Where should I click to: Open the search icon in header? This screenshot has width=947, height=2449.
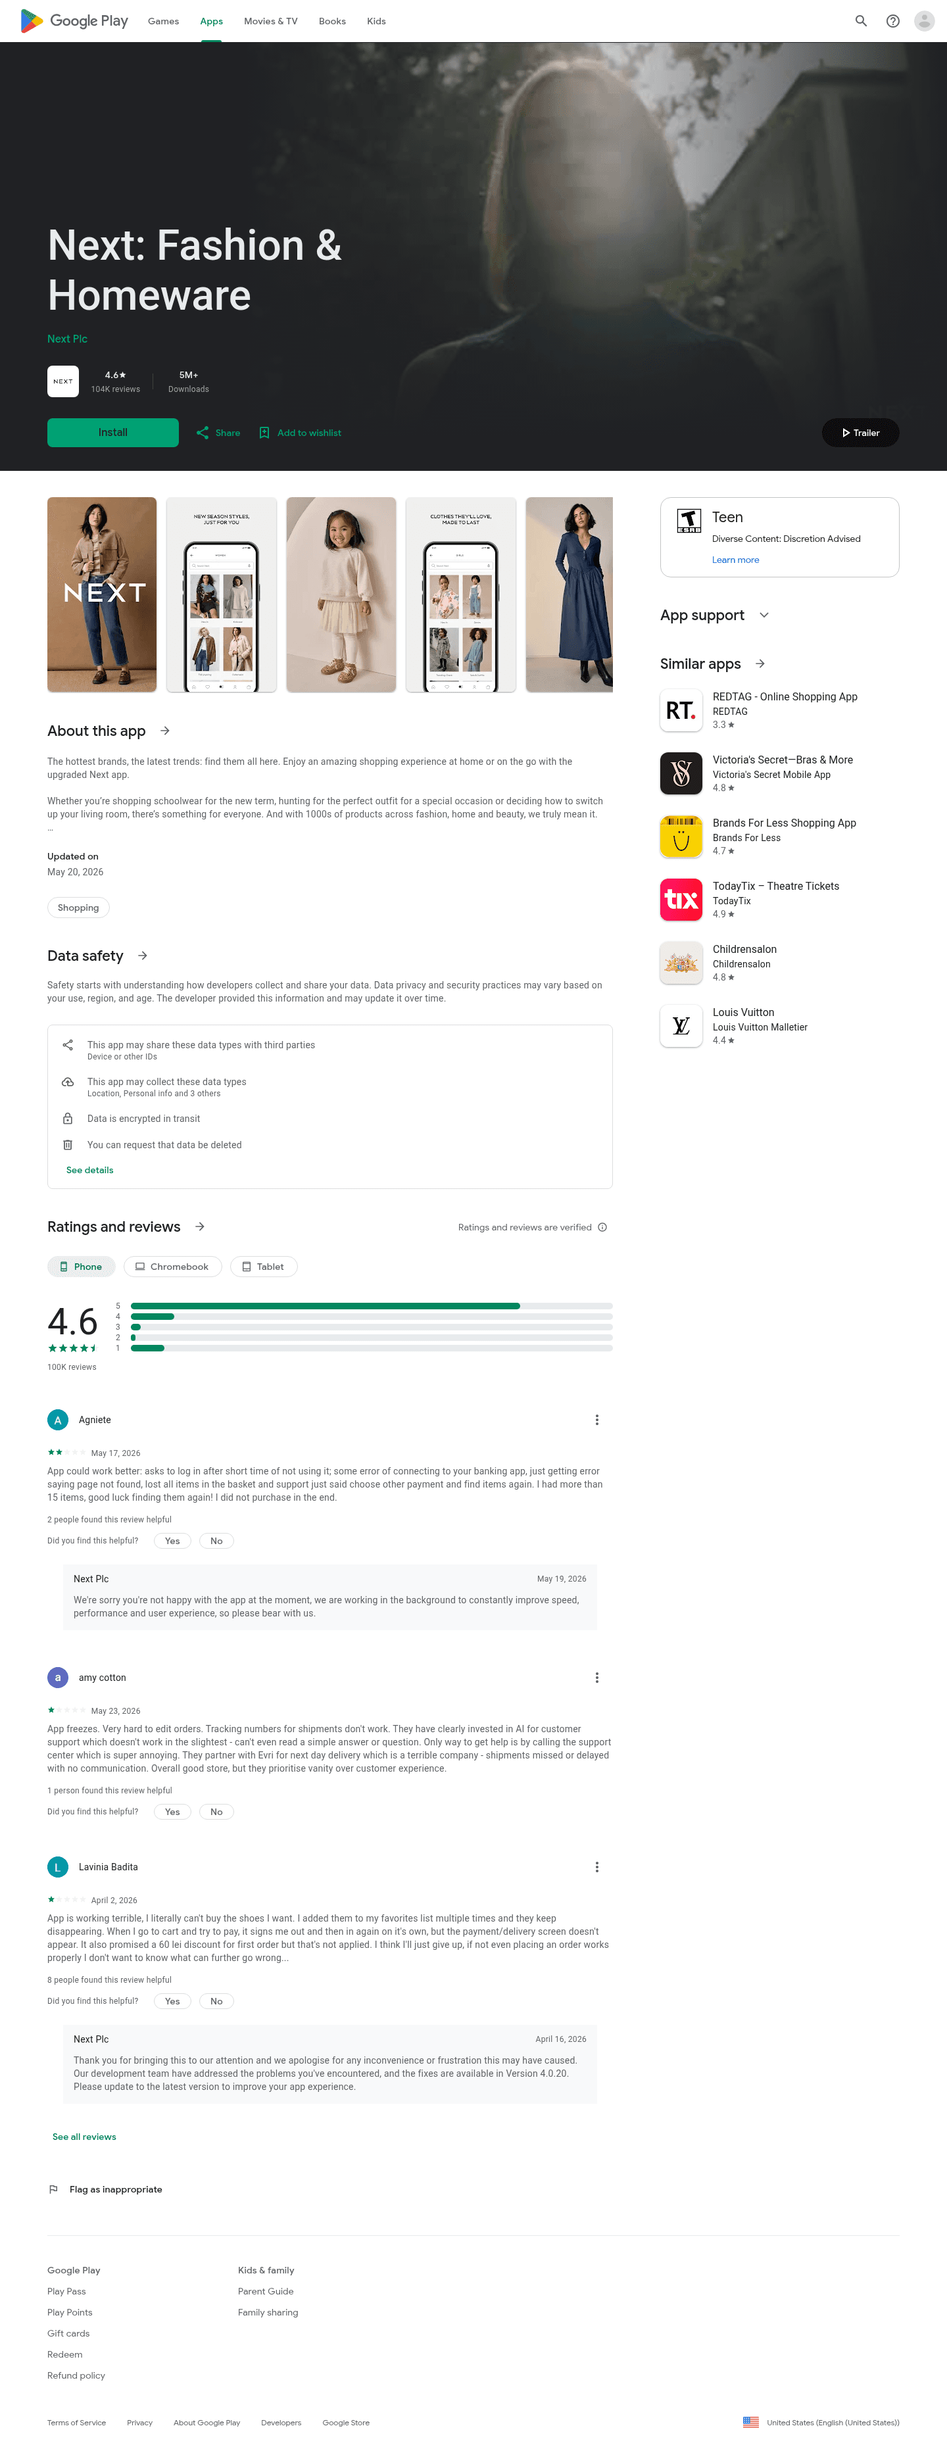pos(860,21)
